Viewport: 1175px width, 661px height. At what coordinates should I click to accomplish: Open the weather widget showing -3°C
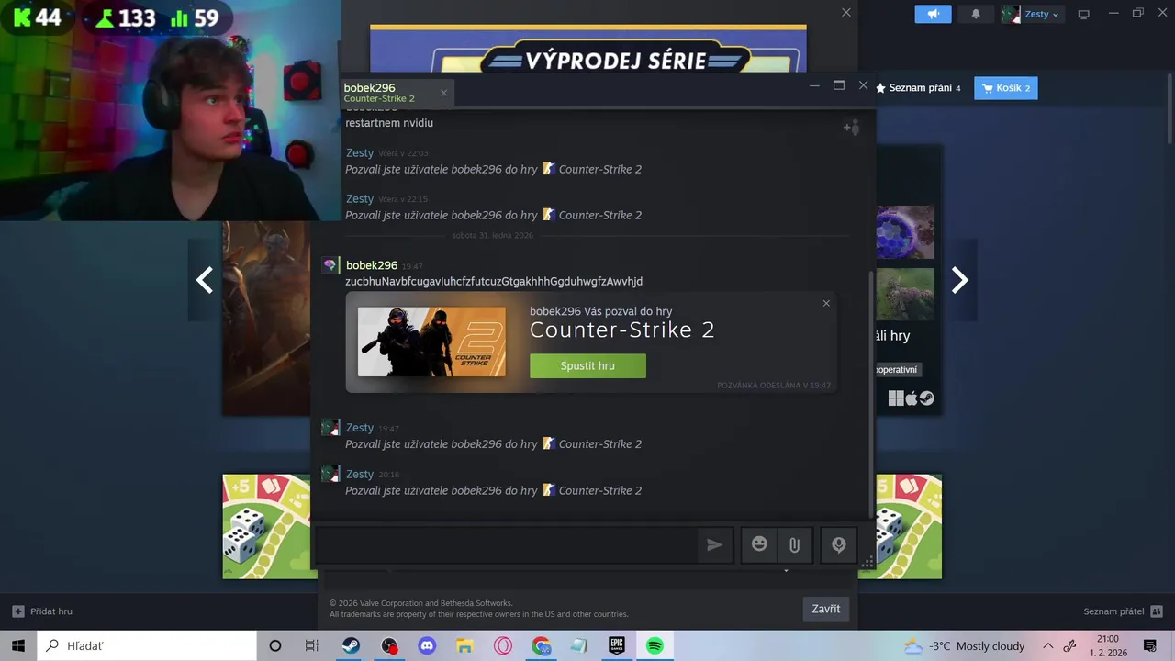point(965,645)
